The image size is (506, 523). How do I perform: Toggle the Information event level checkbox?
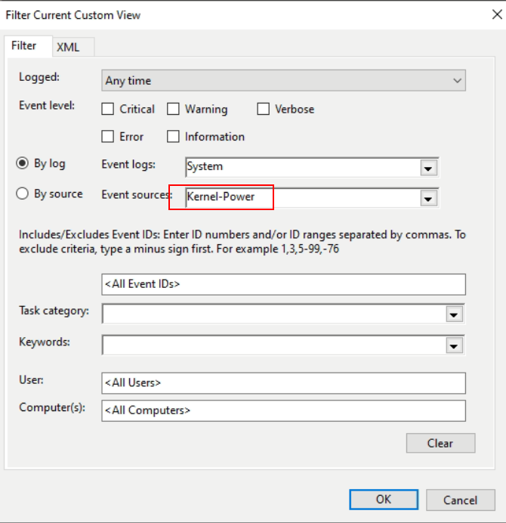(173, 137)
